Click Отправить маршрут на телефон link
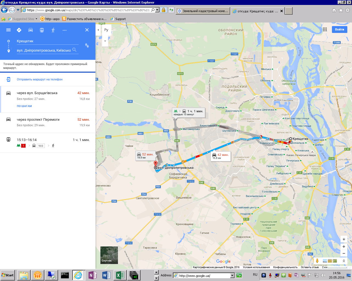Image resolution: width=352 pixels, height=281 pixels. pyautogui.click(x=40, y=79)
